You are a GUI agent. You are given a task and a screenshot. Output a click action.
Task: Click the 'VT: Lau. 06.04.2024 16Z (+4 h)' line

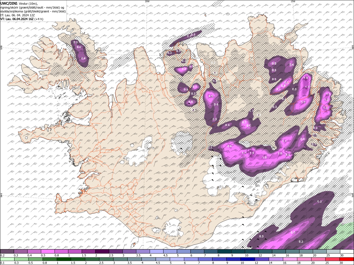pos(22,19)
